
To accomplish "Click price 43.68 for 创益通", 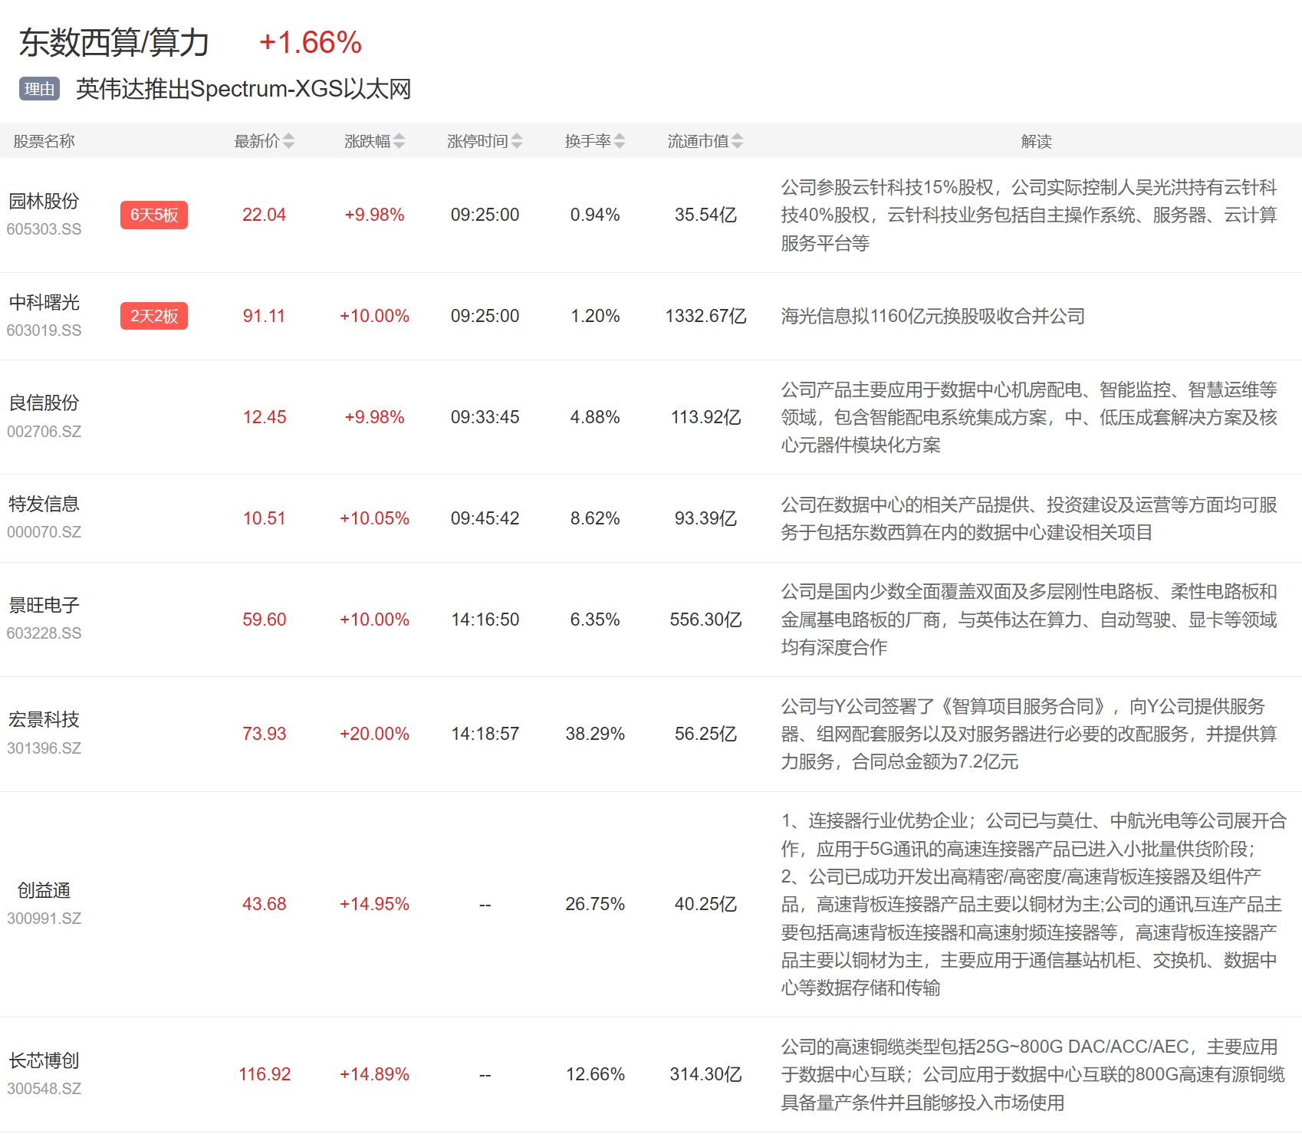I will tap(265, 904).
